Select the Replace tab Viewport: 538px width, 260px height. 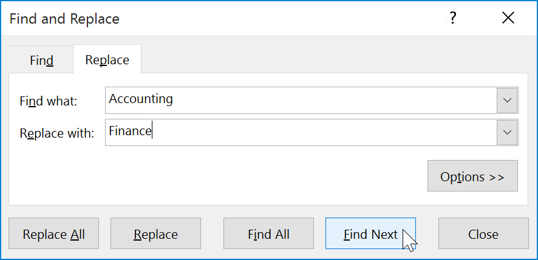(107, 60)
